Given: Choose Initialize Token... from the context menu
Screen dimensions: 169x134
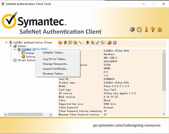Looking at the screenshot, I should (x=58, y=52).
